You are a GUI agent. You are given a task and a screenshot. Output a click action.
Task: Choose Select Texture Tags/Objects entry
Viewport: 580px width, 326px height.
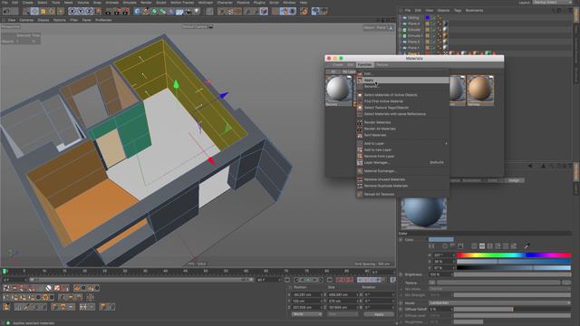pyautogui.click(x=402, y=108)
